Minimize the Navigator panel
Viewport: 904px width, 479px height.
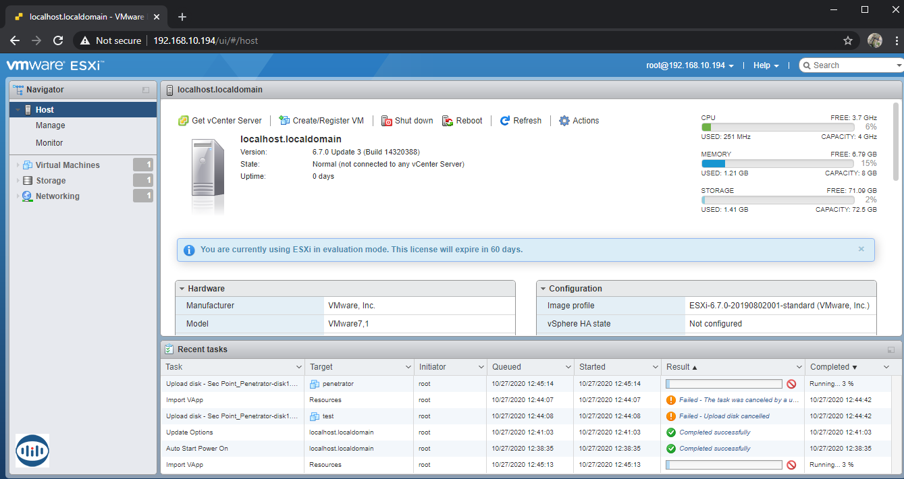146,90
